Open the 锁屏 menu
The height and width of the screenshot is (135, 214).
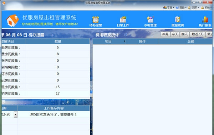[194, 7]
